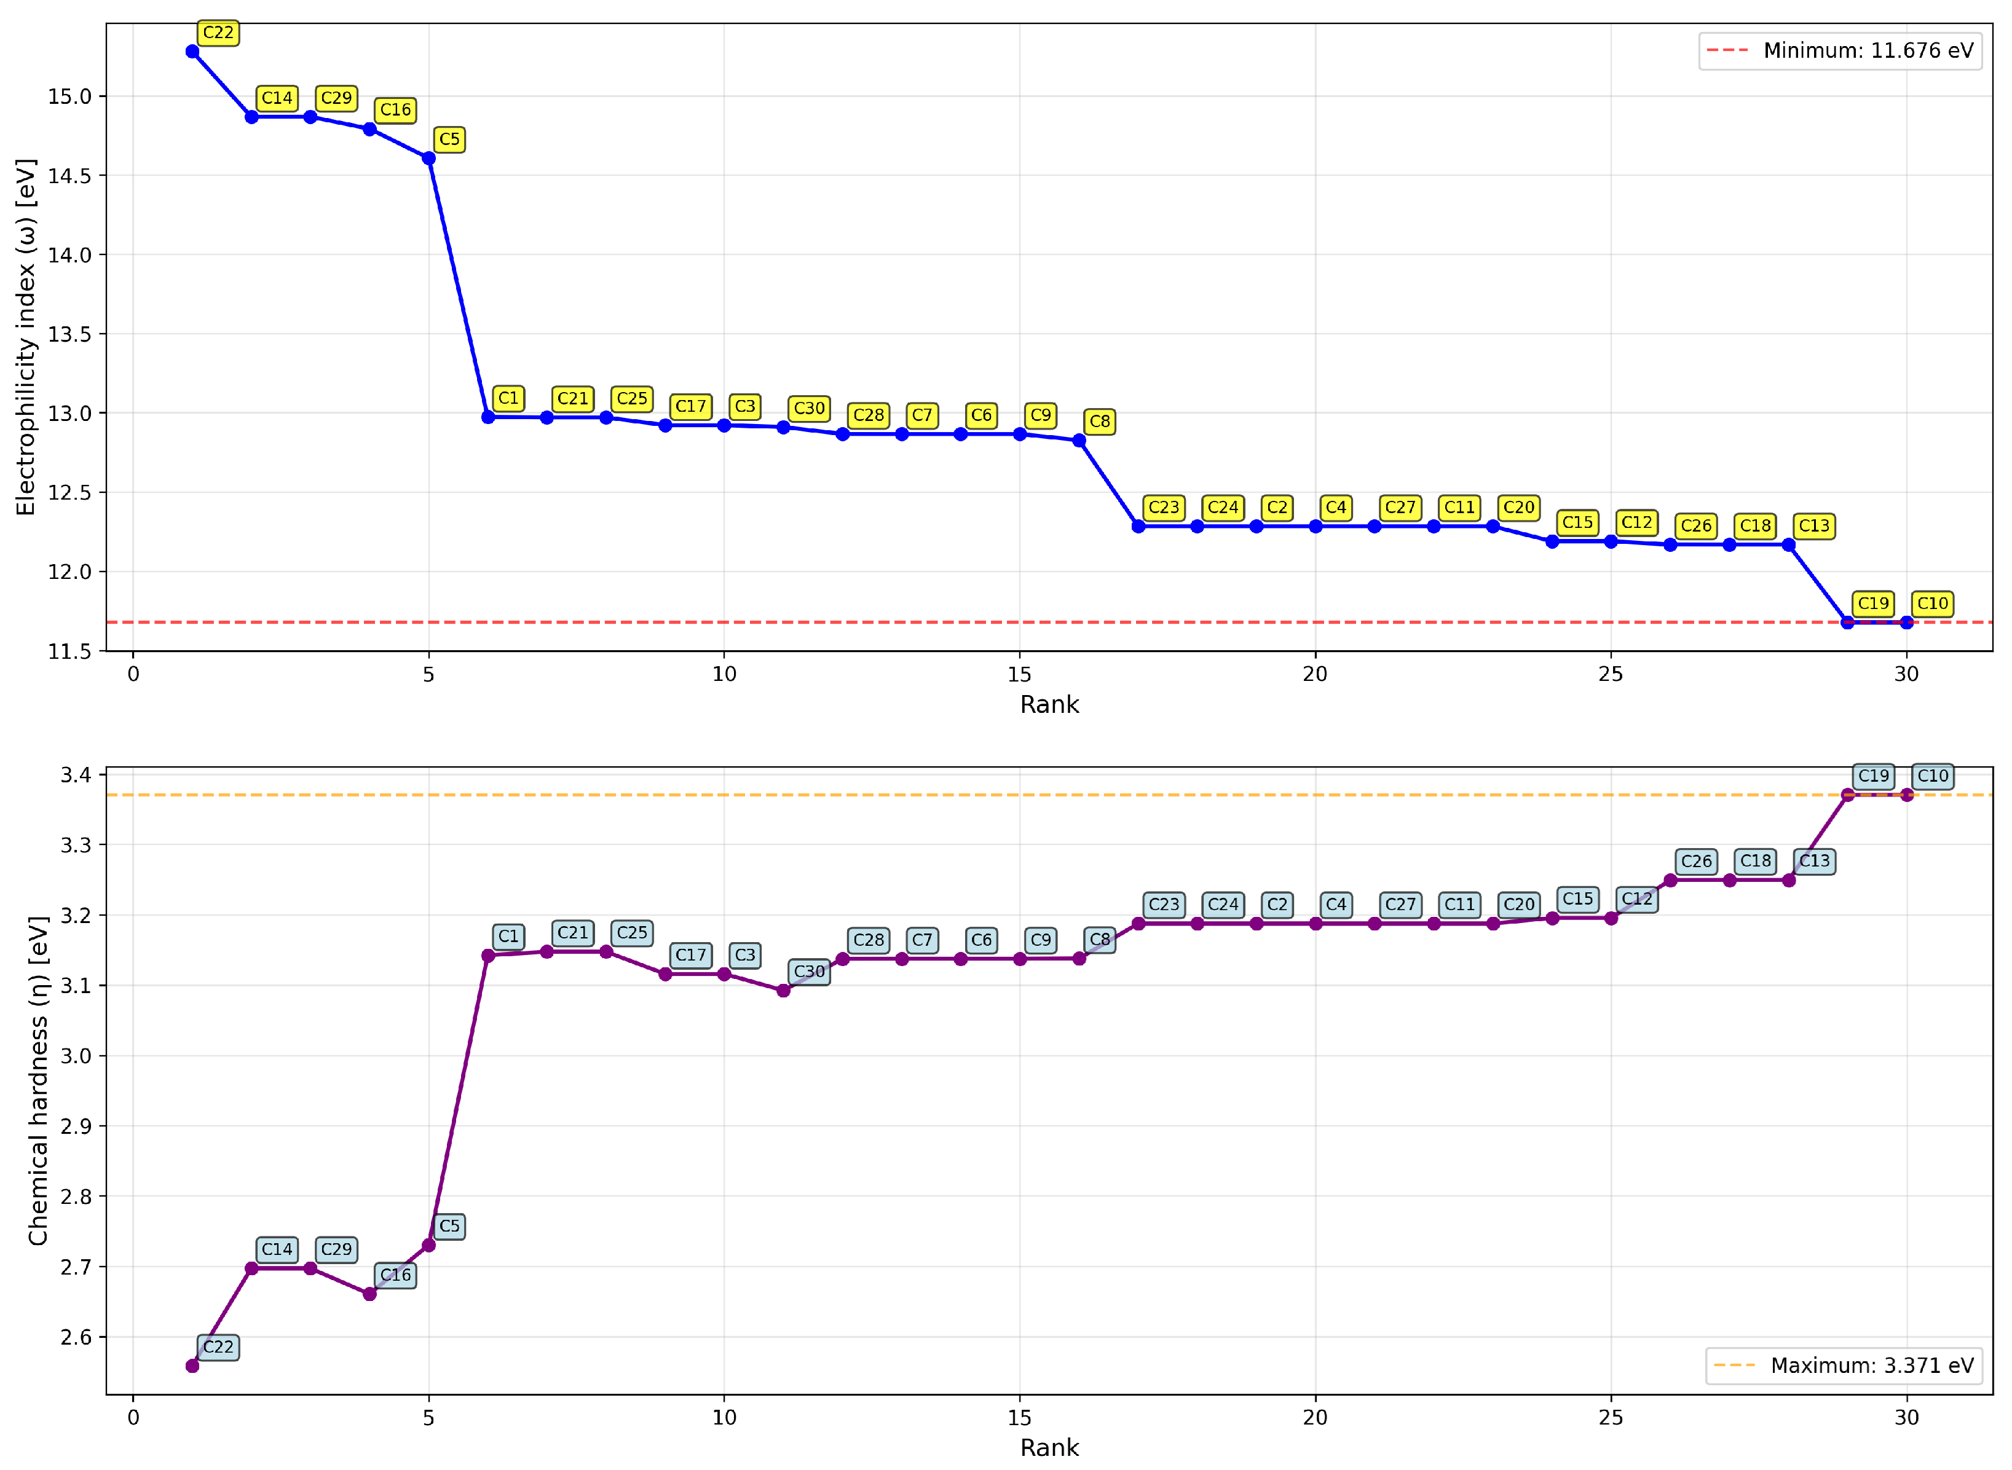Click the yellow C17 label
This screenshot has height=1470, width=2012.
tap(690, 407)
